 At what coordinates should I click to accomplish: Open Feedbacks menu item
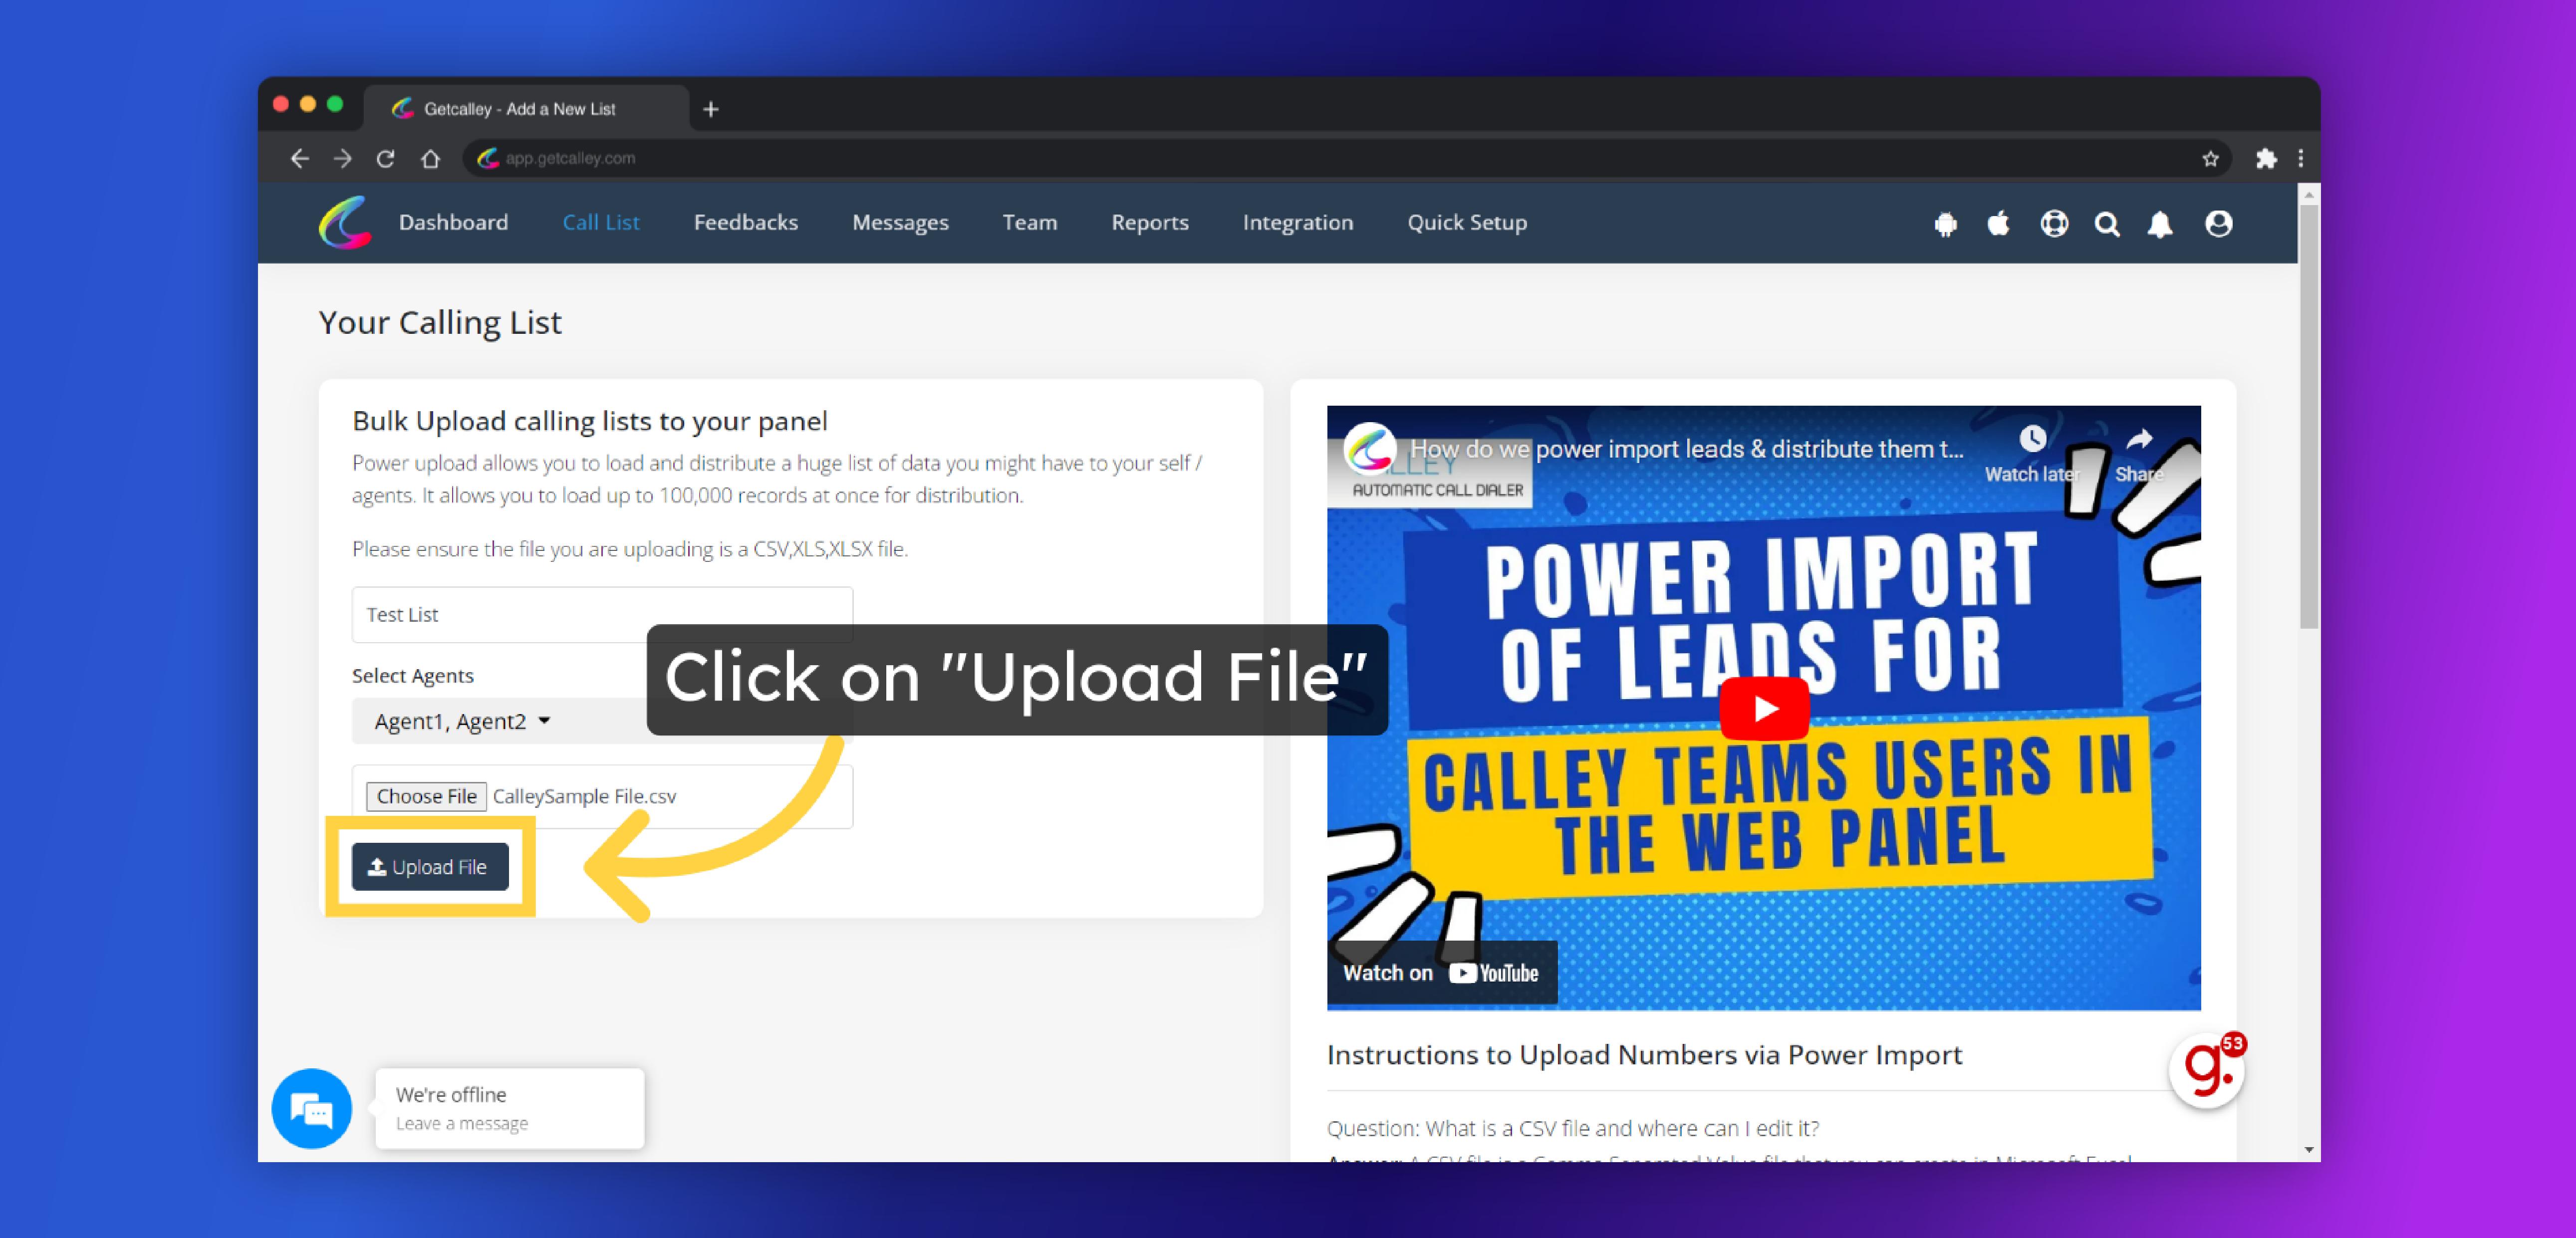[745, 222]
